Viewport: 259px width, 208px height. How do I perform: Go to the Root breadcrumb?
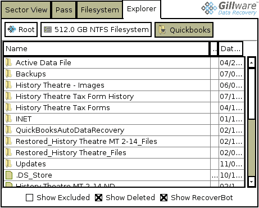tap(21, 30)
